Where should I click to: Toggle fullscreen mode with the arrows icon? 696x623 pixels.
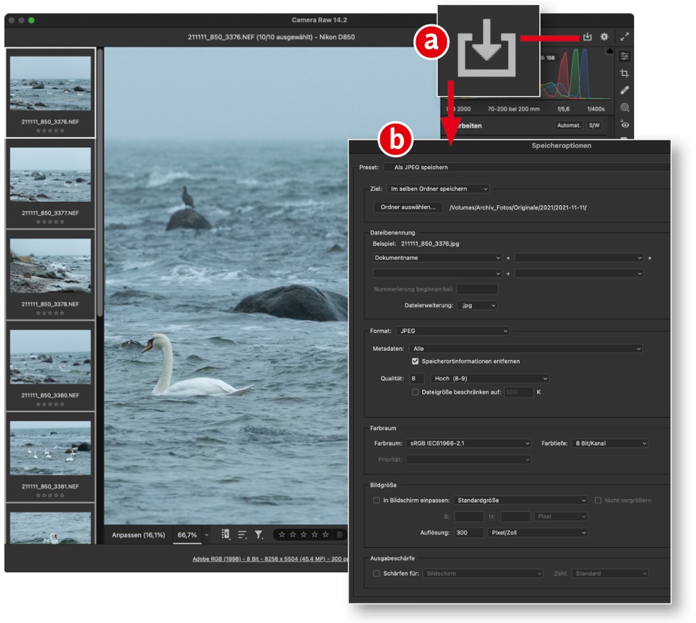(x=624, y=37)
